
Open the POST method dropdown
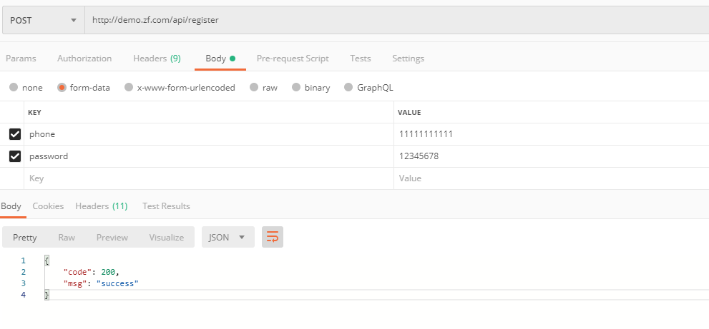(x=44, y=20)
